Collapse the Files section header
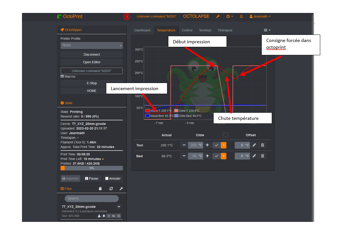 click(x=66, y=189)
